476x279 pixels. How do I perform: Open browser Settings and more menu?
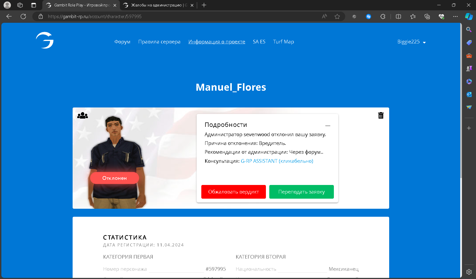[455, 17]
